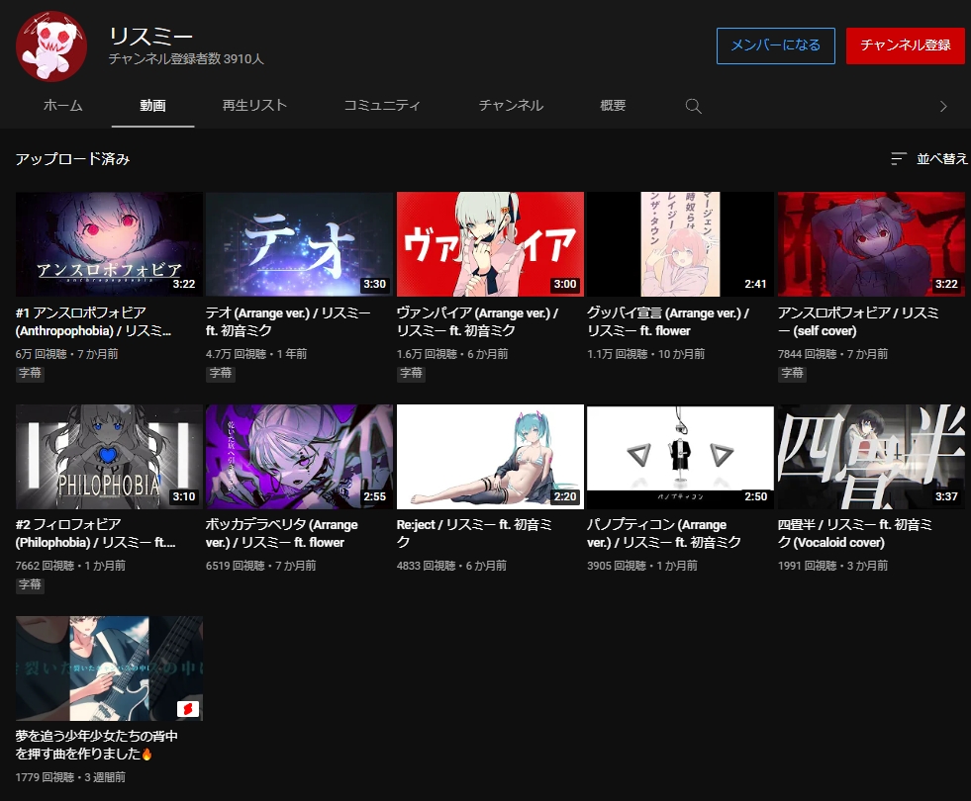Image resolution: width=971 pixels, height=801 pixels.
Task: Click the red チャンネル登録 button
Action: click(x=905, y=45)
